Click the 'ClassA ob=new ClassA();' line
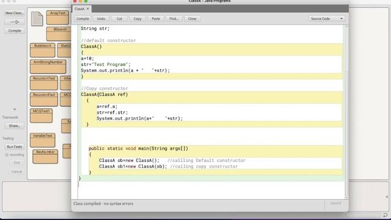Viewport: 391px width, 220px height. pos(129,160)
